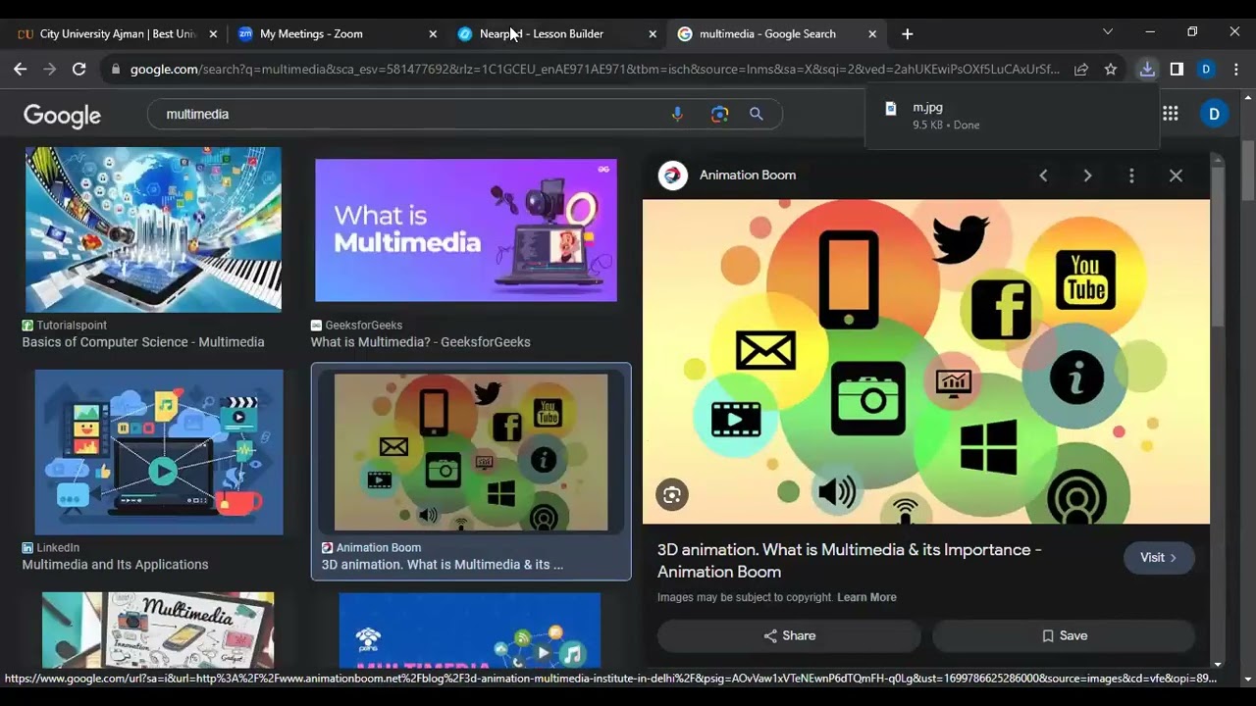Open Multimedia and Its Applications link
Viewport: 1256px width, 706px height.
coord(115,565)
